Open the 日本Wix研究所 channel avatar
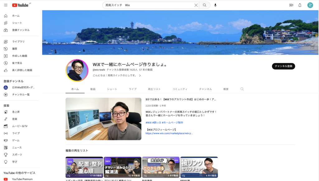Screen dimensions: 319x181 6,88
